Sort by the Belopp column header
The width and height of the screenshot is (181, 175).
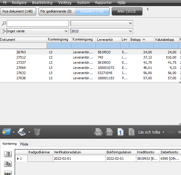[x=141, y=40]
